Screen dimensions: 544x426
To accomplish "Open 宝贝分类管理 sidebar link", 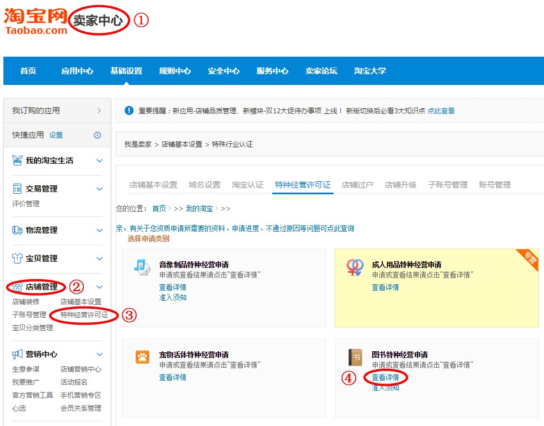I will (x=32, y=327).
